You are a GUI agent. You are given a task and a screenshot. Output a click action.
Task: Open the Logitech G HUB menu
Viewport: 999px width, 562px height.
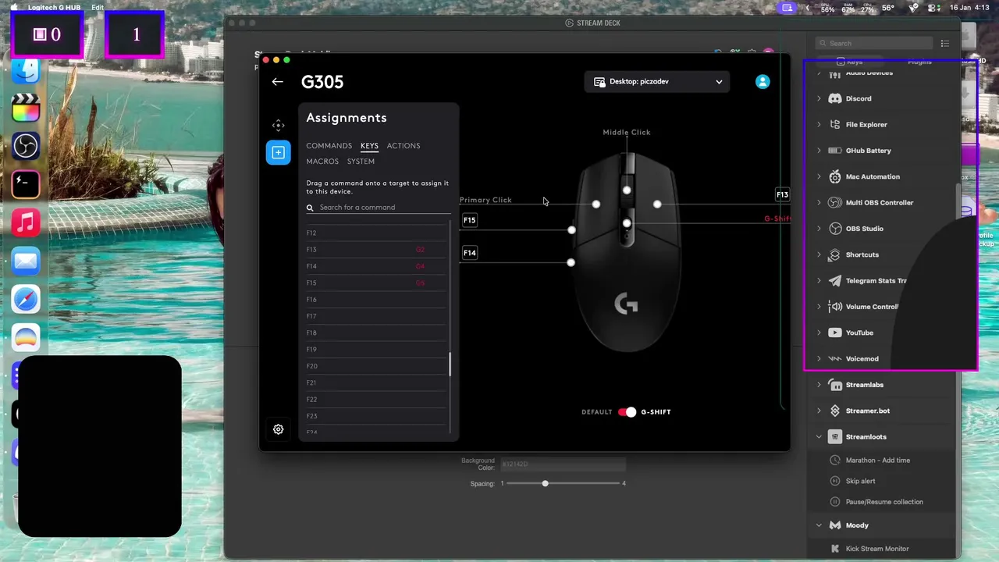pos(54,8)
